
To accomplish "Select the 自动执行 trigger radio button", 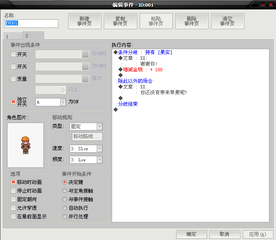I will [65, 208].
